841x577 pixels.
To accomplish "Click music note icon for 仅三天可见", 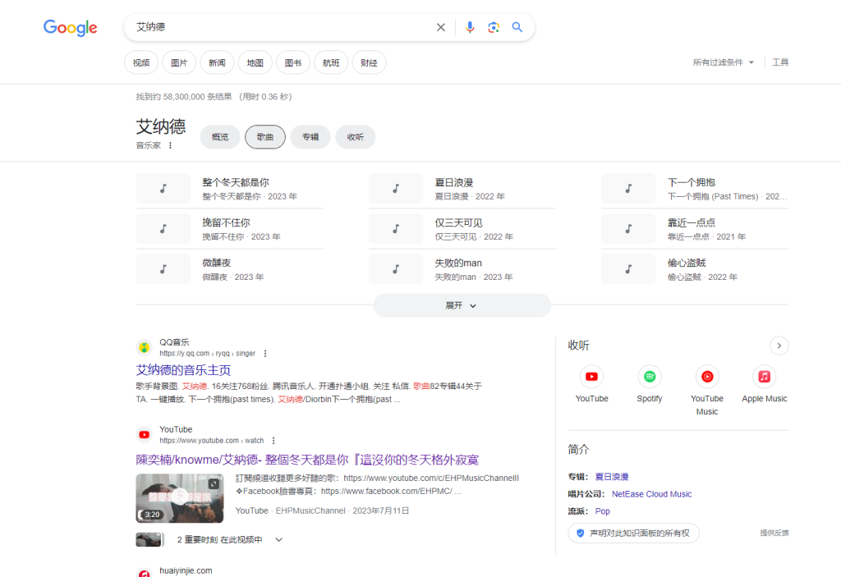I will pyautogui.click(x=396, y=228).
